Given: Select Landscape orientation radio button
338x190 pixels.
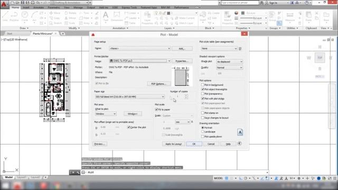Looking at the screenshot, I should (x=203, y=131).
